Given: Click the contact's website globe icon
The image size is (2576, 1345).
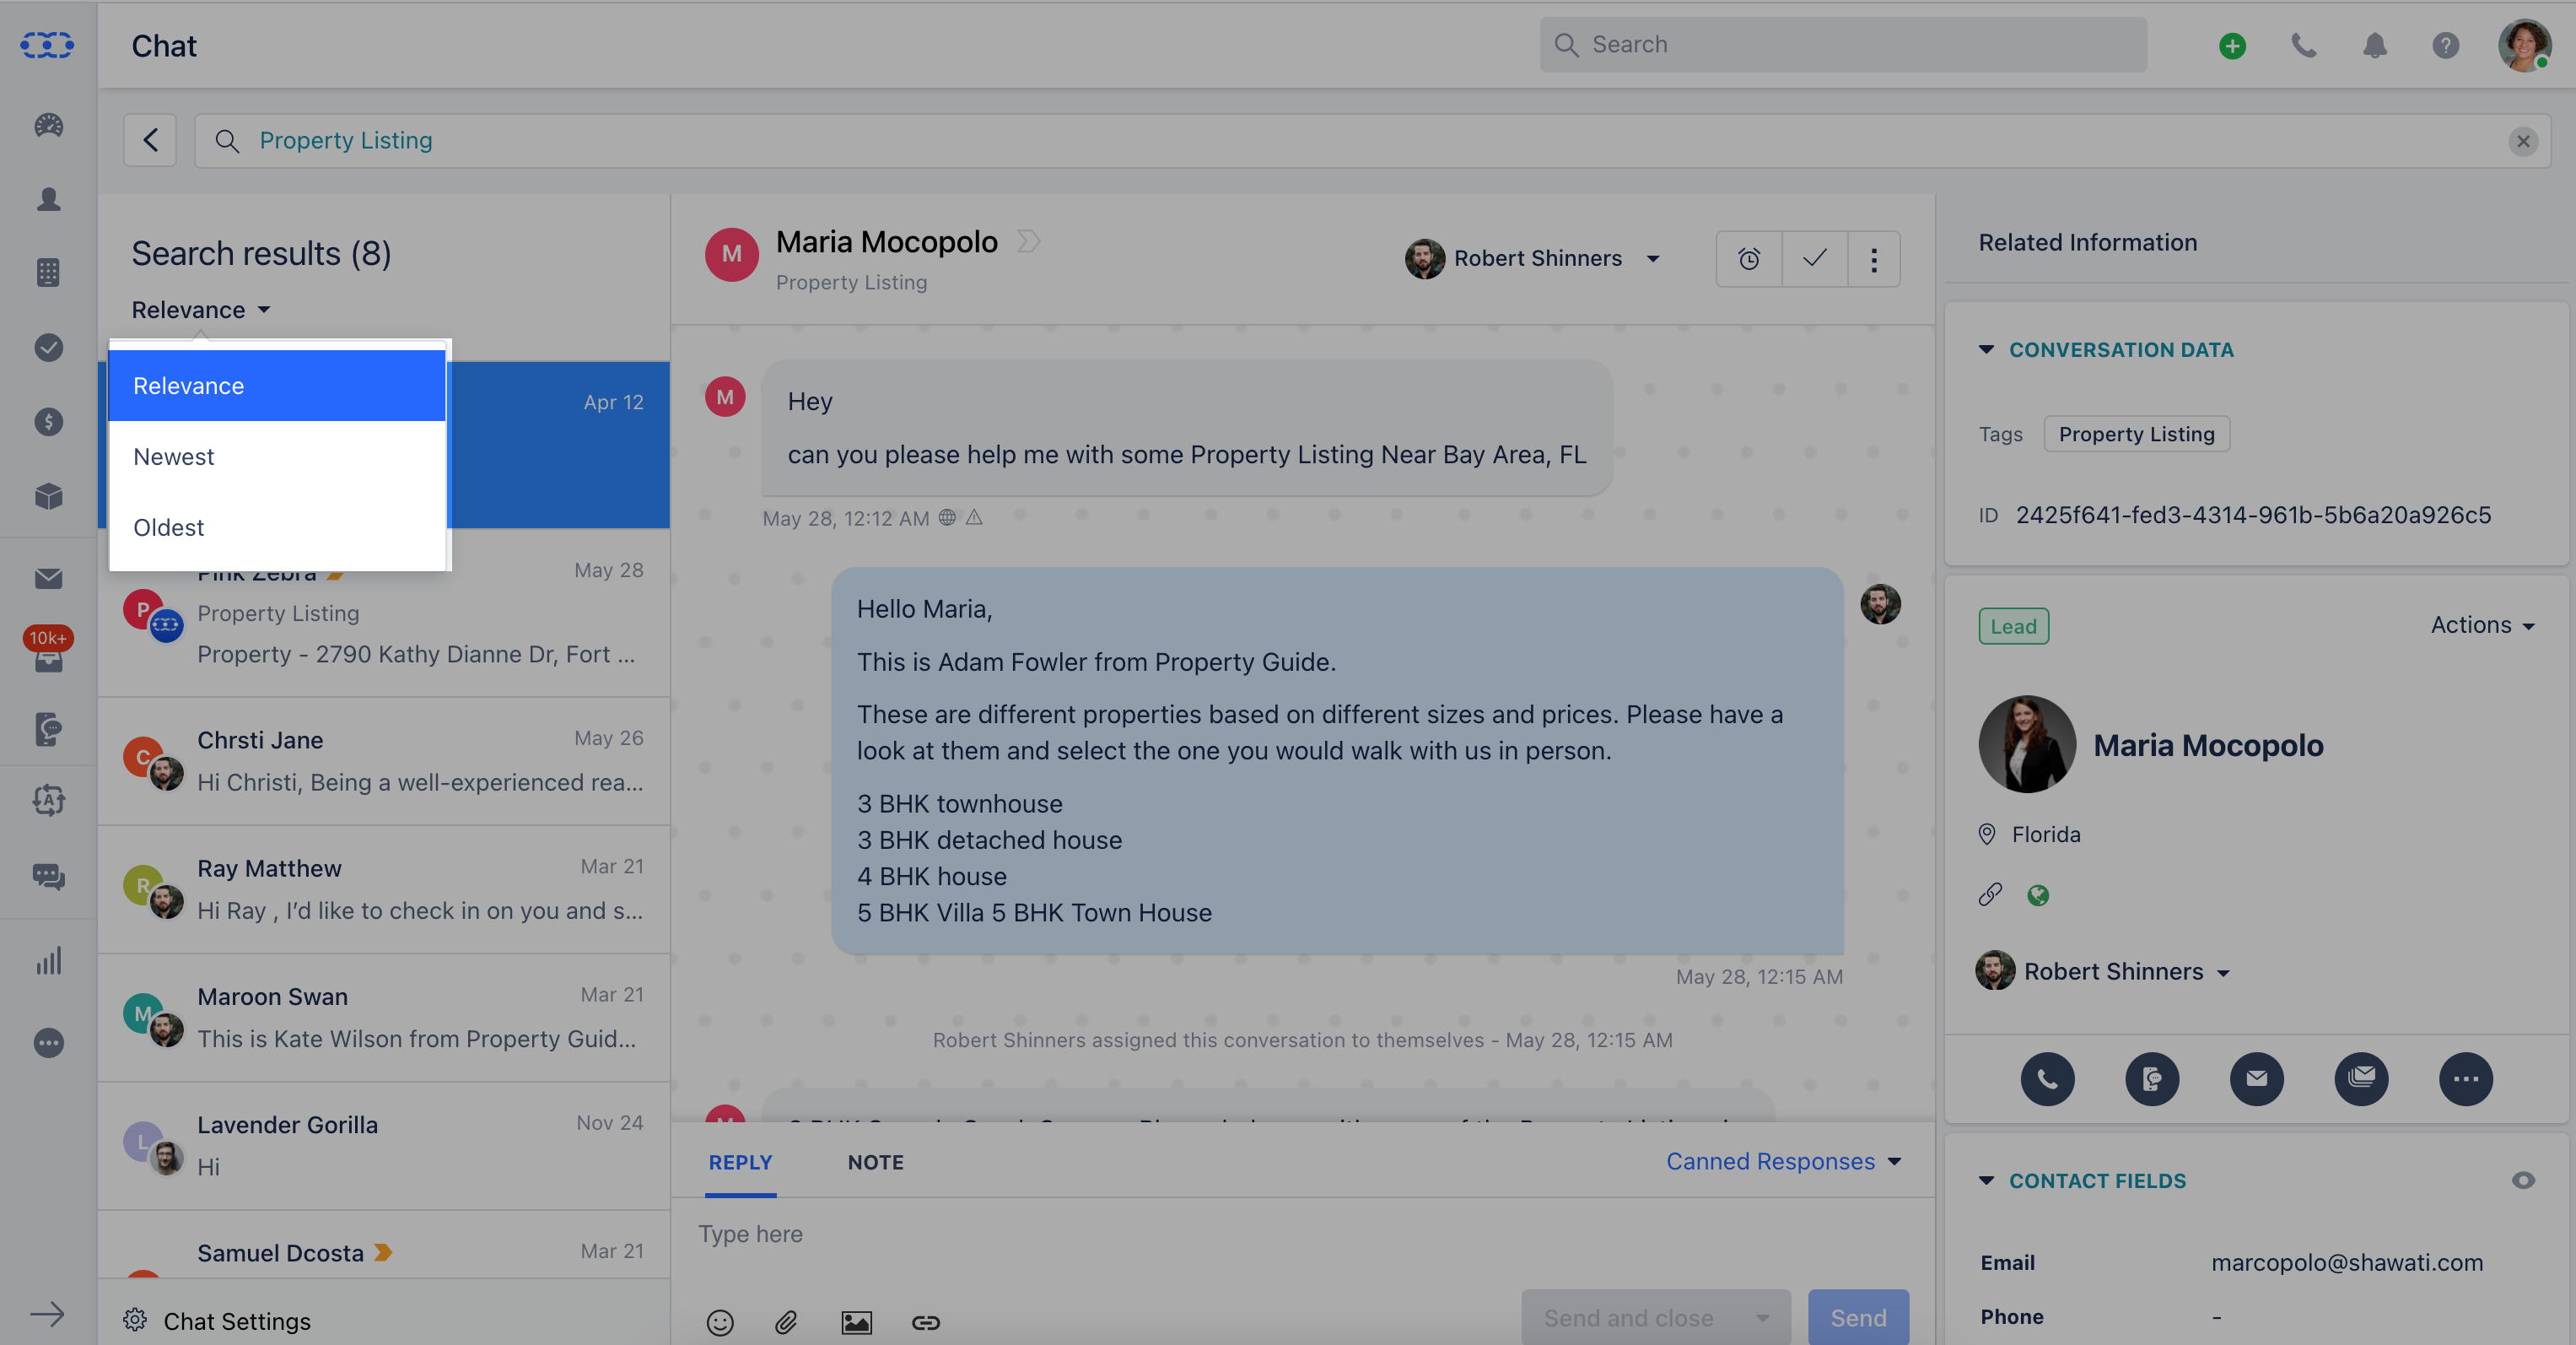Looking at the screenshot, I should tap(2038, 895).
